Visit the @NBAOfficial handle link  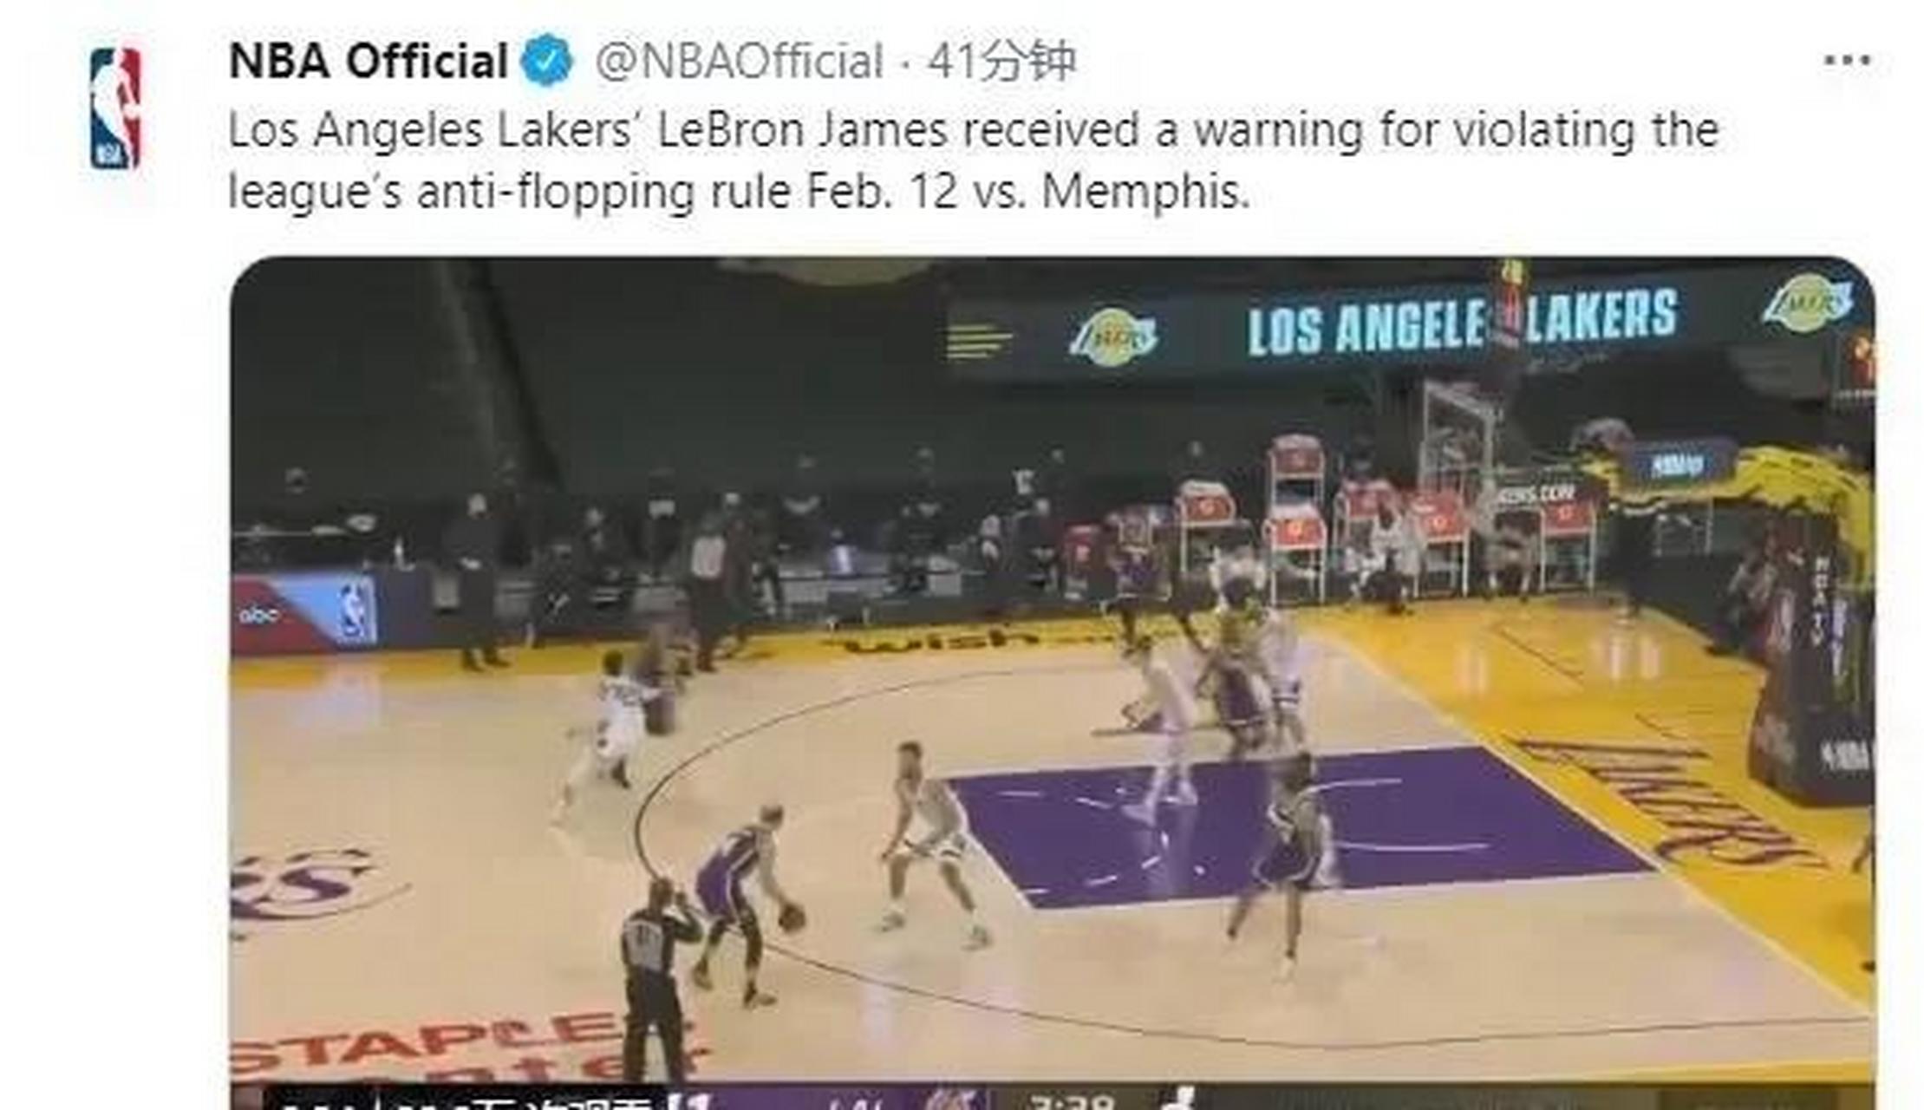pos(739,61)
